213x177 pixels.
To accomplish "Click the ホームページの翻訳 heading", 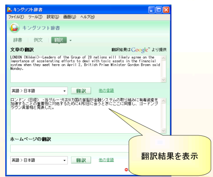I will coord(31,139).
